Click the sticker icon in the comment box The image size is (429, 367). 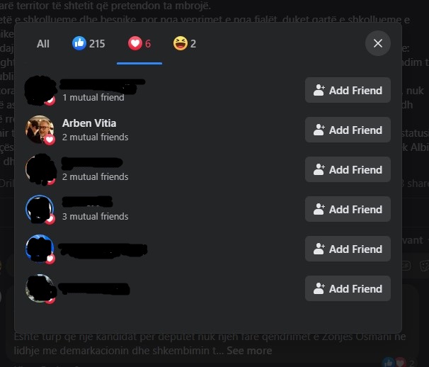424,266
